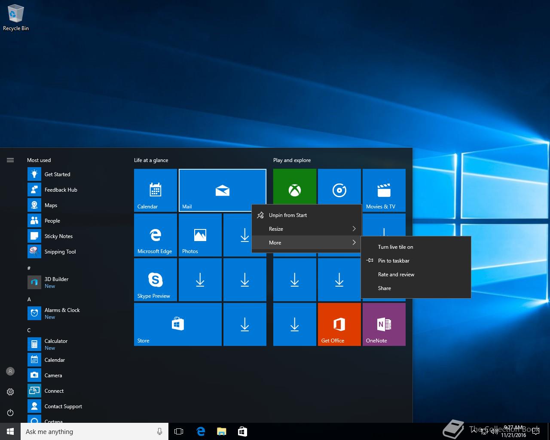Choose Pin to taskbar option
Image resolution: width=550 pixels, height=440 pixels.
coord(394,261)
